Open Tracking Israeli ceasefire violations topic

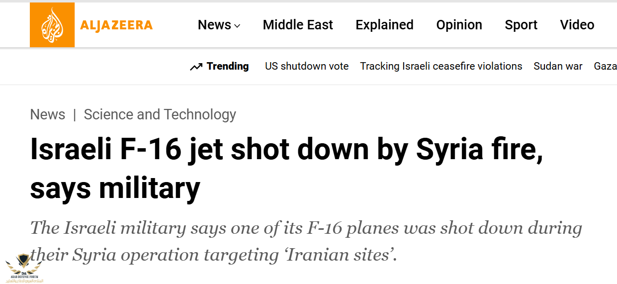(441, 66)
